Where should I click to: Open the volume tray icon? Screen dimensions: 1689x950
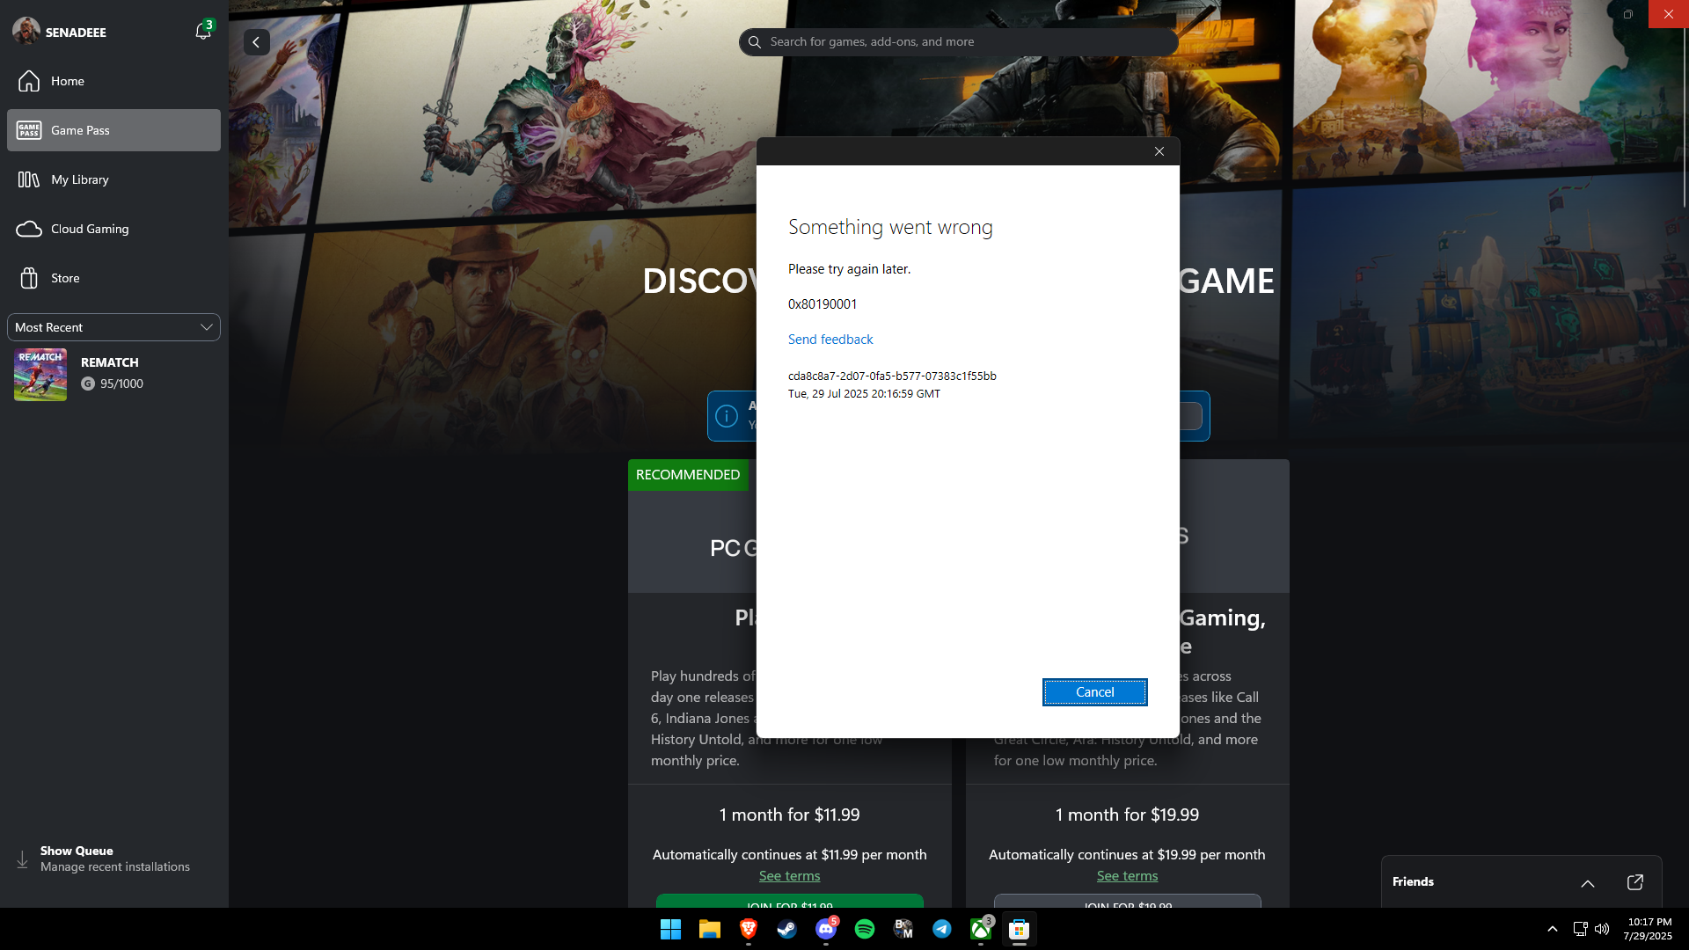pos(1602,929)
